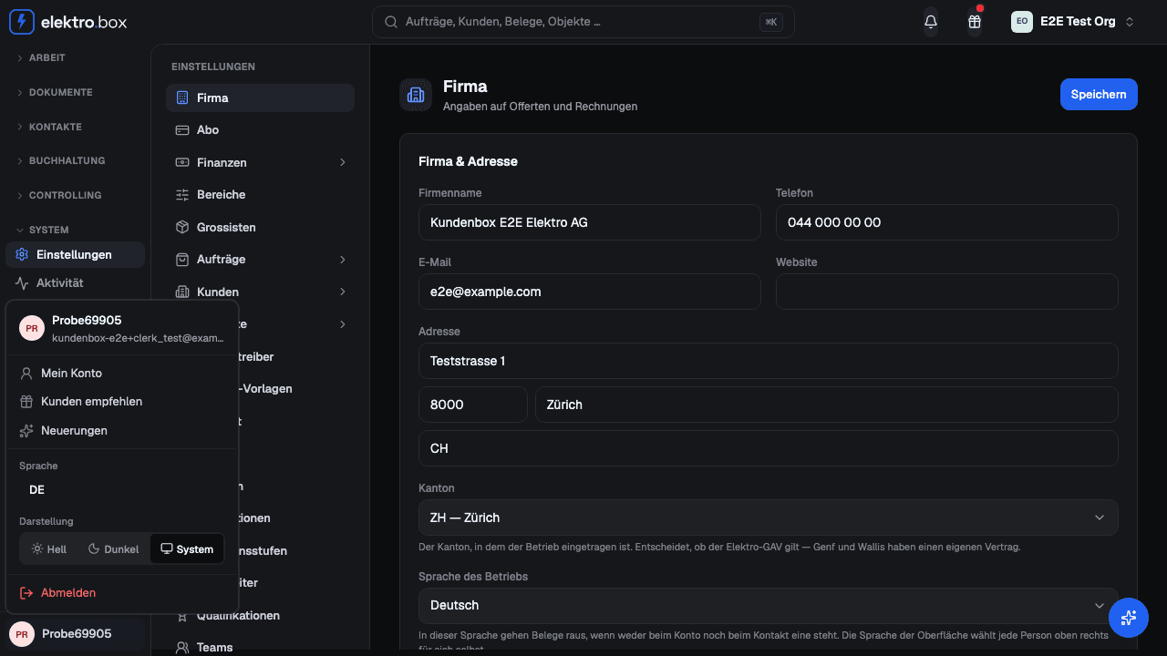Click the postal code field 8000
The height and width of the screenshot is (656, 1167).
click(473, 405)
